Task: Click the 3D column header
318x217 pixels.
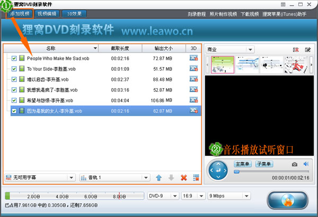Action: 193,48
